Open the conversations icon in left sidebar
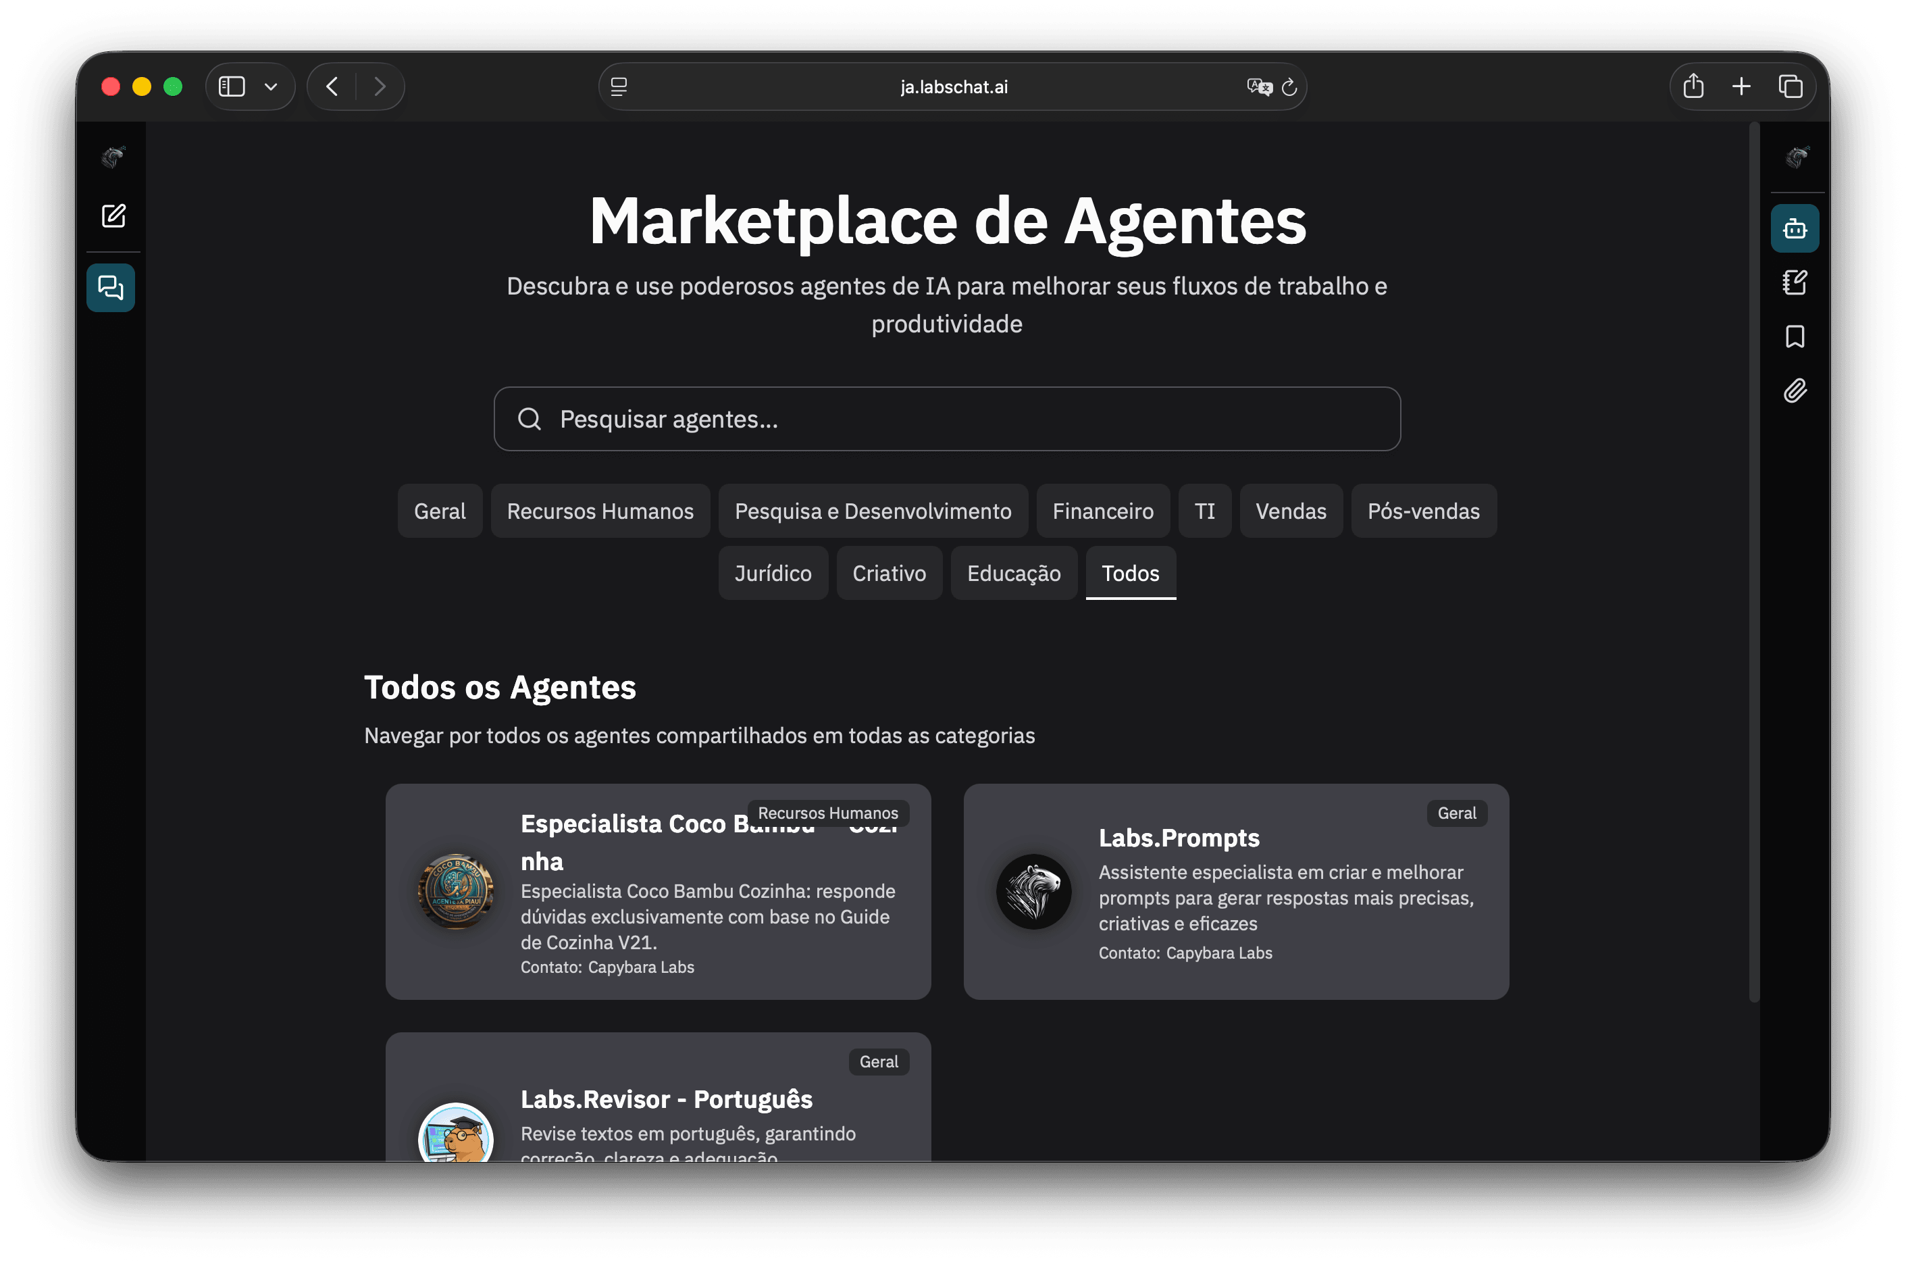Image resolution: width=1906 pixels, height=1262 pixels. pos(111,287)
